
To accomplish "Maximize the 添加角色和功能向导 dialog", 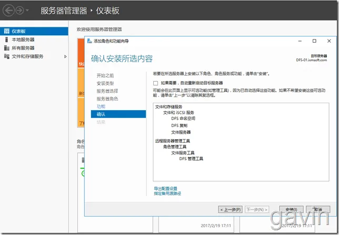I will pos(314,41).
